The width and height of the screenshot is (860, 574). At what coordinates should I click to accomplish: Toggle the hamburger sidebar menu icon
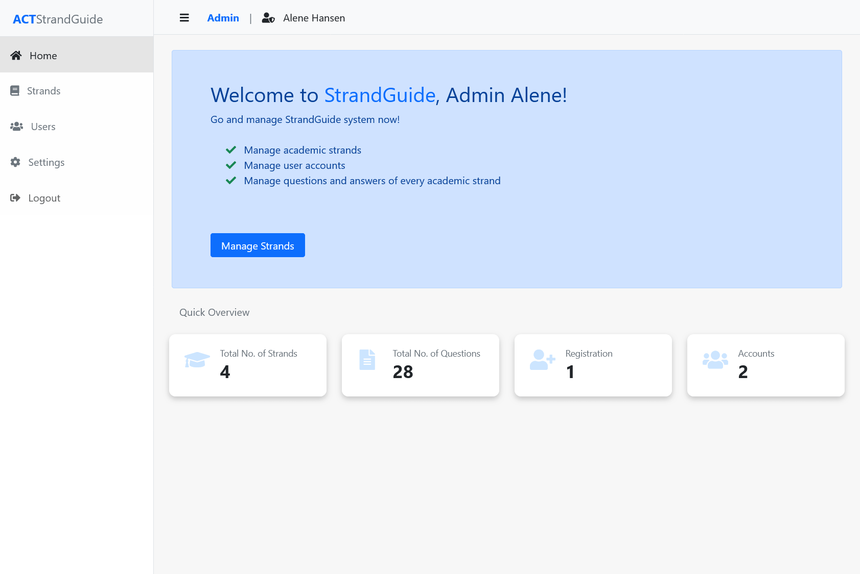184,18
